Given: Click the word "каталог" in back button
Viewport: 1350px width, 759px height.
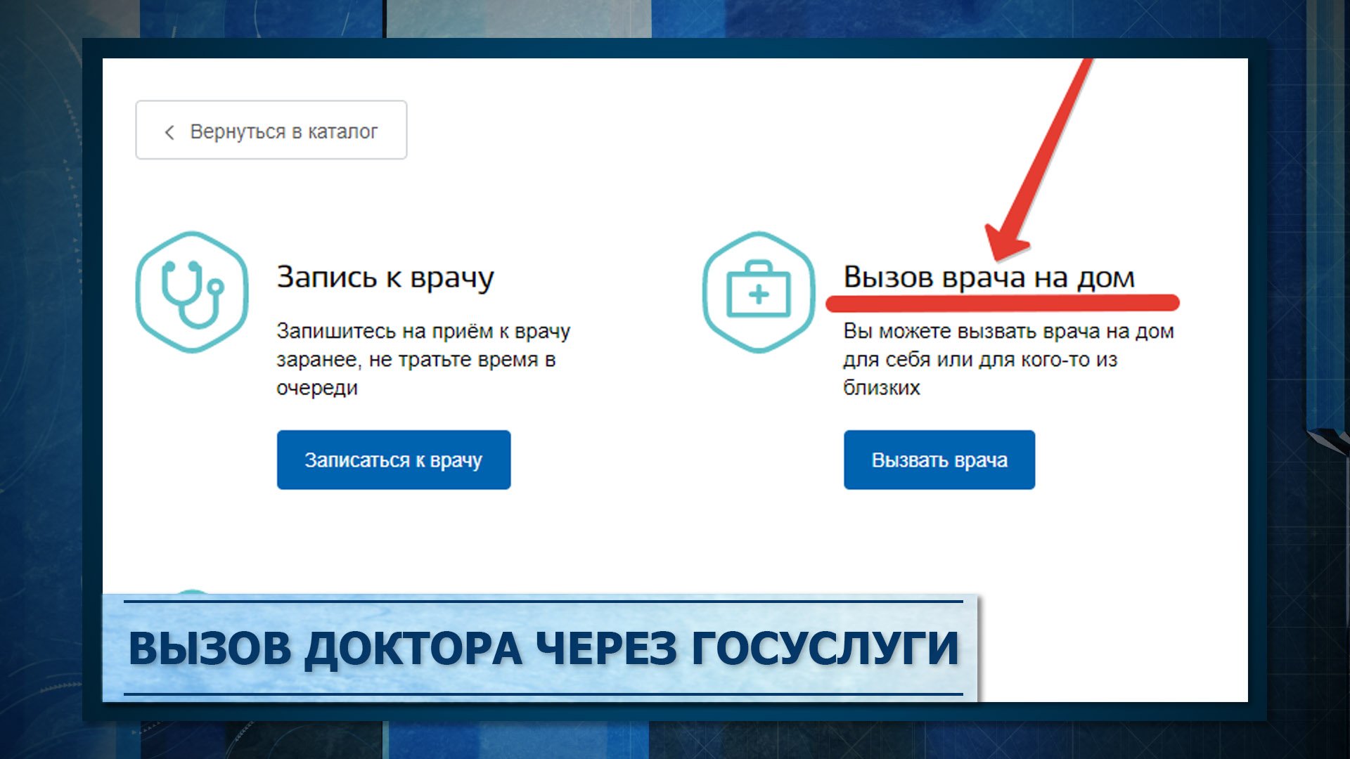Looking at the screenshot, I should click(x=342, y=132).
